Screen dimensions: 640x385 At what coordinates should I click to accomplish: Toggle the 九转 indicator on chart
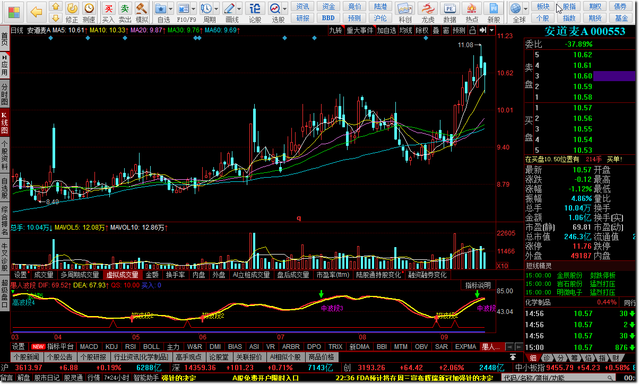point(336,30)
